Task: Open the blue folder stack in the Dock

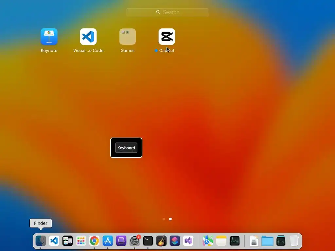Action: [267, 241]
